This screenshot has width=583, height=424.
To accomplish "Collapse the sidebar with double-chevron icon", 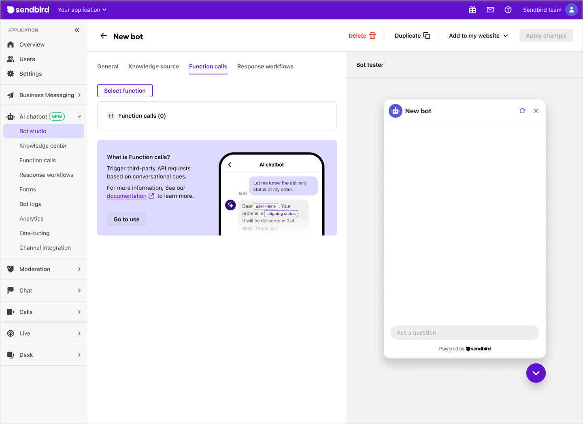I will point(77,30).
